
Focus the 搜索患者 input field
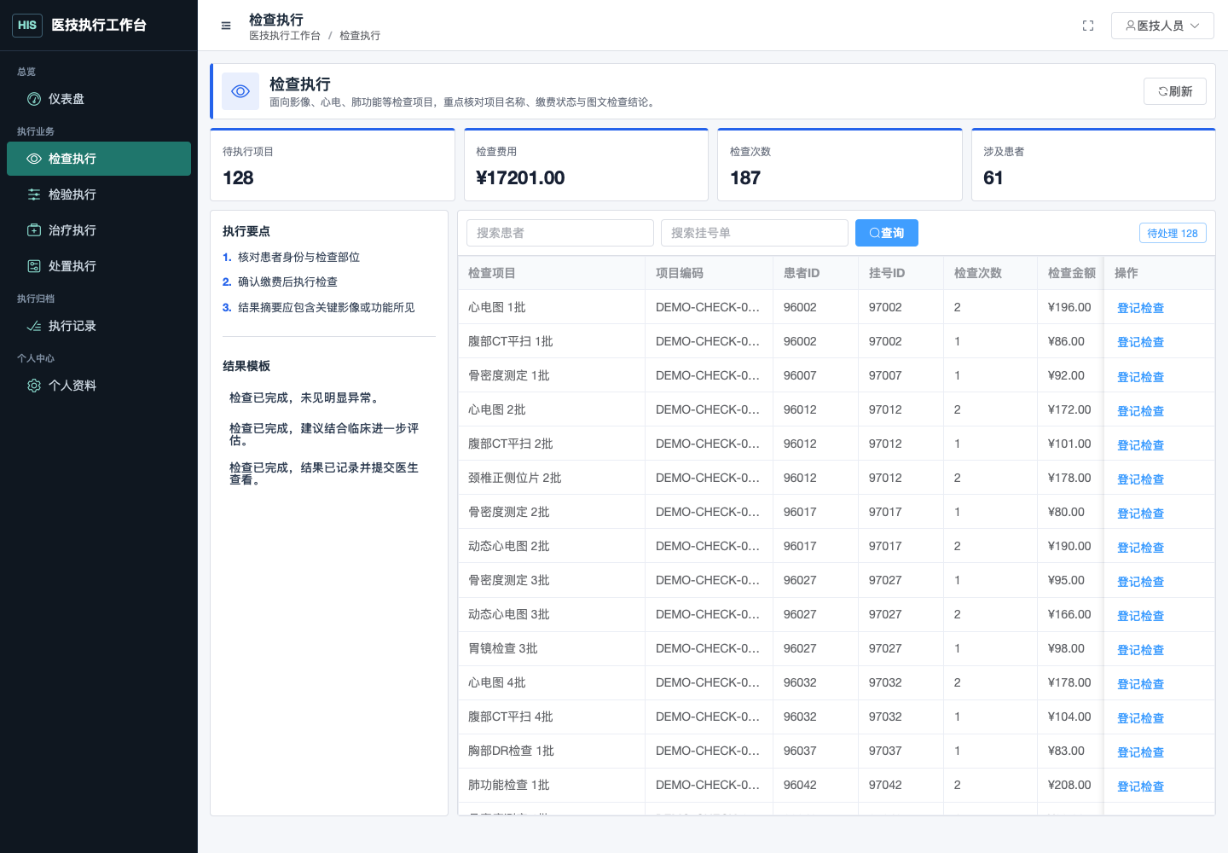[x=560, y=233]
